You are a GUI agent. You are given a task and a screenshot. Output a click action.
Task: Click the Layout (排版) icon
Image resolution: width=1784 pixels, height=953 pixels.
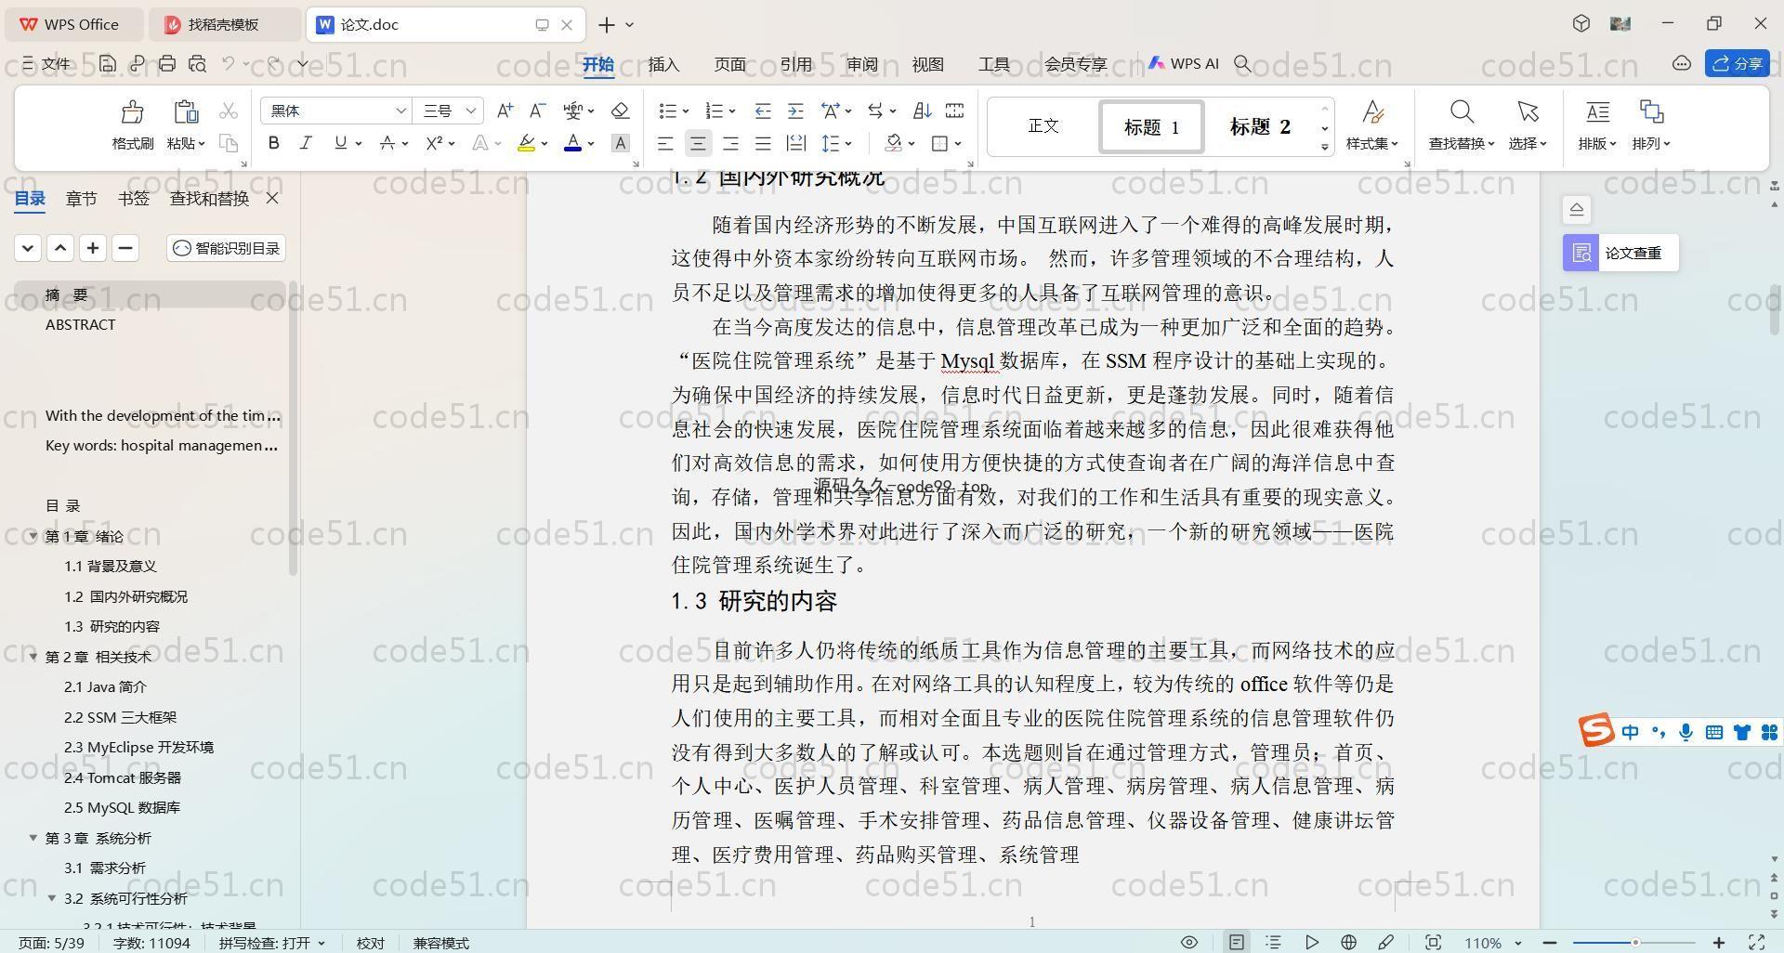(1597, 112)
